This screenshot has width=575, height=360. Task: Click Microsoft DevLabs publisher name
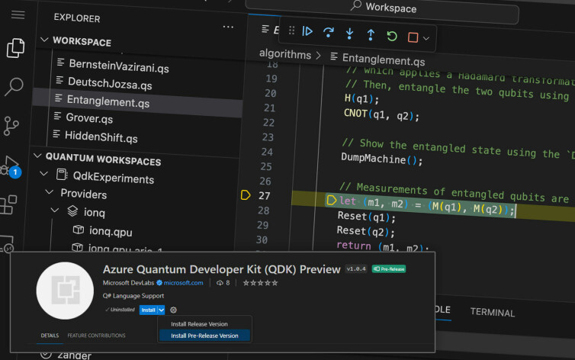click(x=128, y=283)
